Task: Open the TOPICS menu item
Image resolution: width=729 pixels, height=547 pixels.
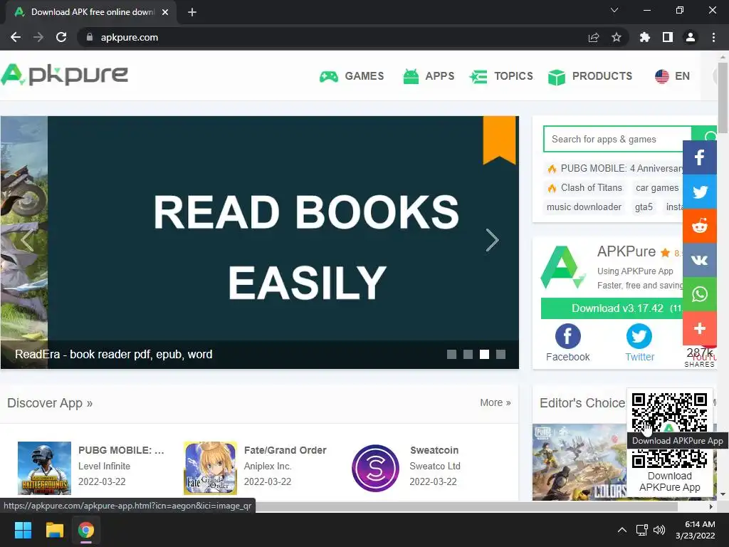Action: (x=513, y=76)
